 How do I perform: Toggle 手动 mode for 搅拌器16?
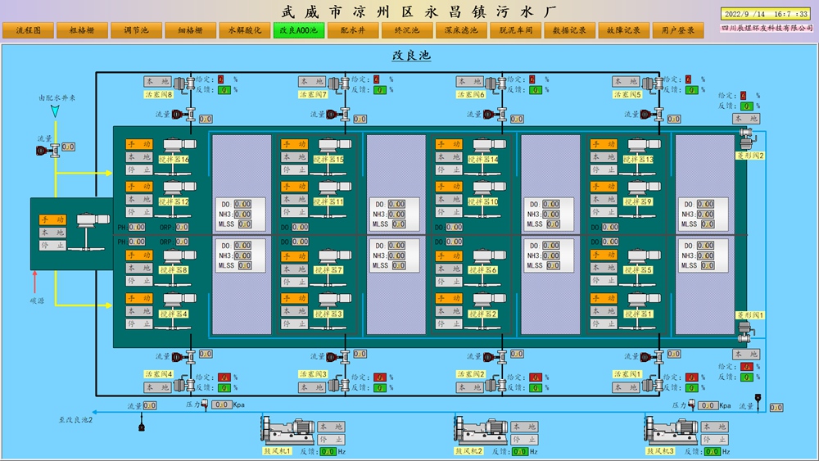coord(138,144)
